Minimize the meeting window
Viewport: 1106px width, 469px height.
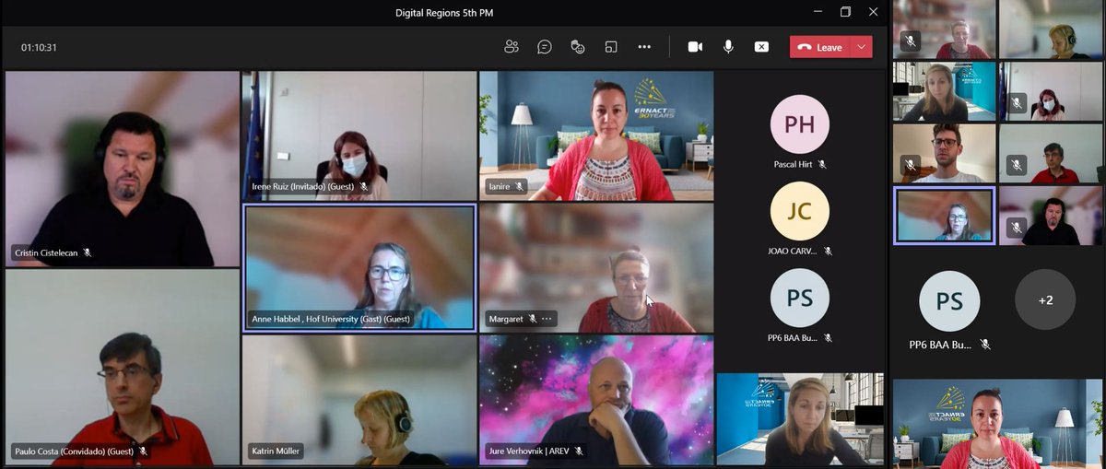818,12
